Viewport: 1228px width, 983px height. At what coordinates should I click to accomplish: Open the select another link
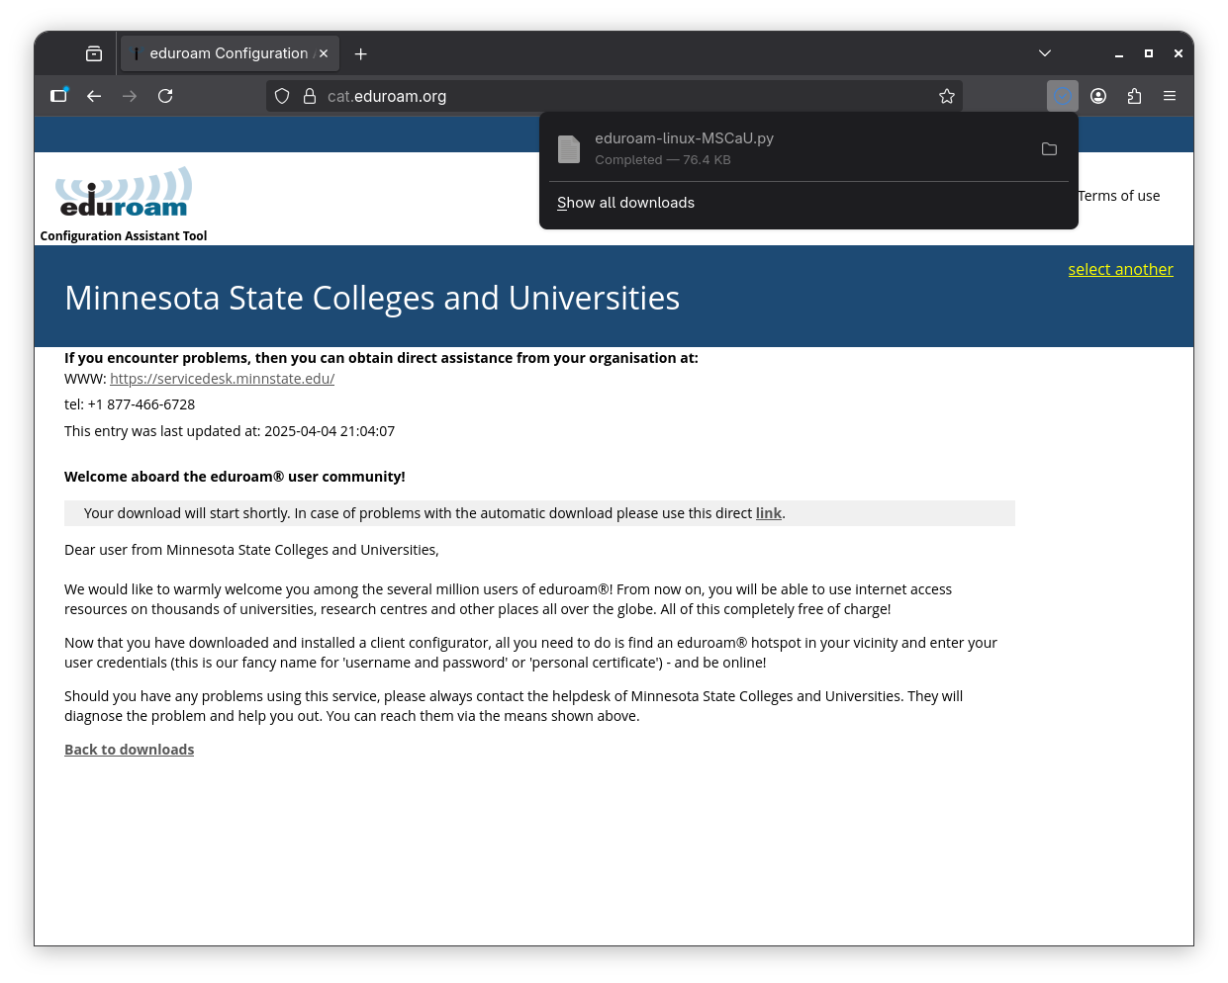click(x=1120, y=268)
